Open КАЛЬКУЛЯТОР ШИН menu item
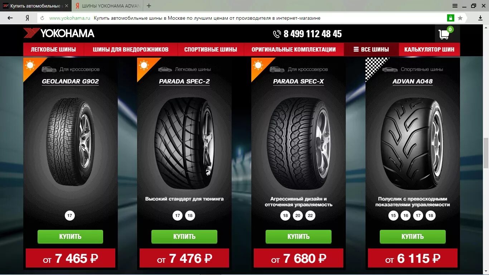This screenshot has height=275, width=489. point(429,49)
